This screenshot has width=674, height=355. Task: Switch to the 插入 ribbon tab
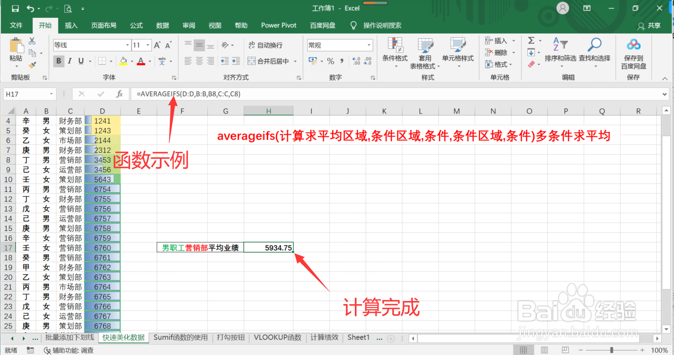(71, 25)
